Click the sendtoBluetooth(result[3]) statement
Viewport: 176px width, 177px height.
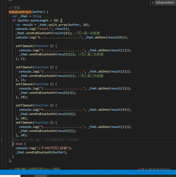tap(47, 93)
